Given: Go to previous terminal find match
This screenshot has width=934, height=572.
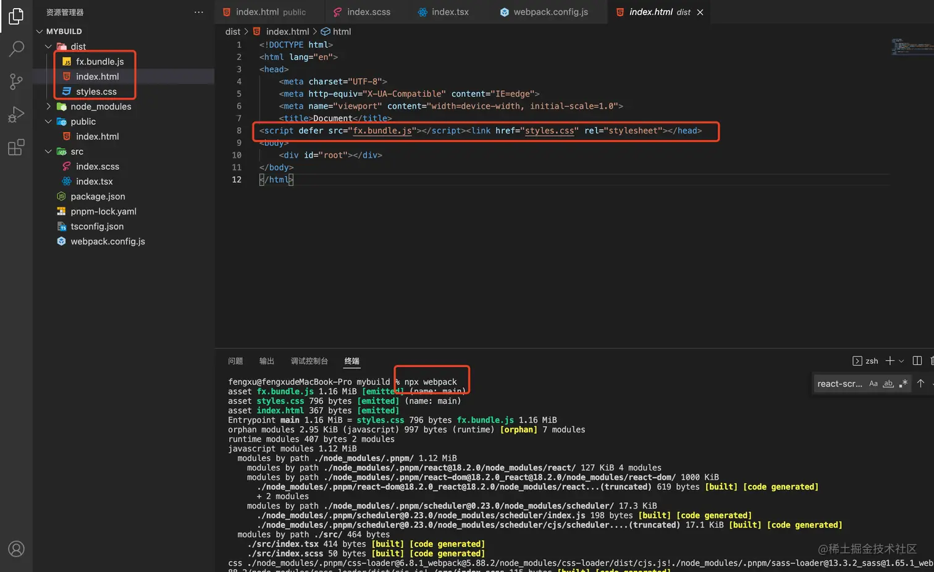Looking at the screenshot, I should point(920,384).
